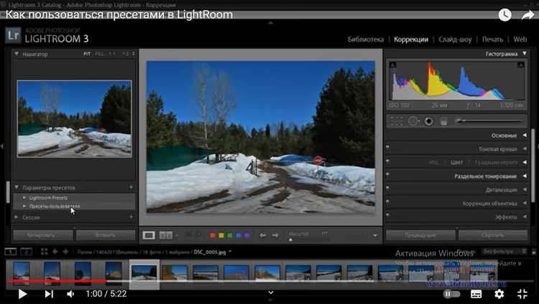Apply the red color label swatch

(213, 235)
